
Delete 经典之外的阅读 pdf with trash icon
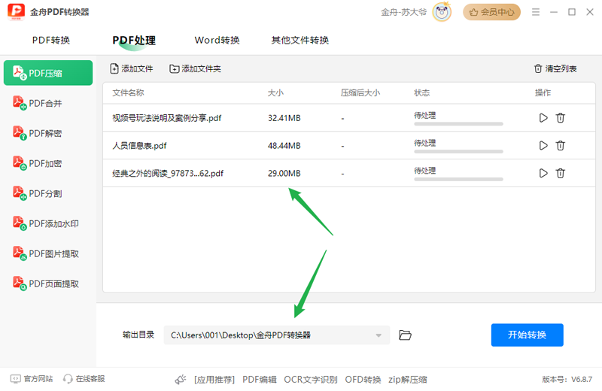click(560, 173)
